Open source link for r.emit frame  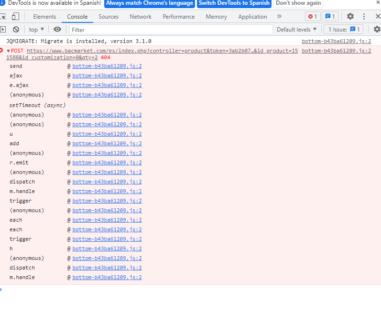coord(107,163)
